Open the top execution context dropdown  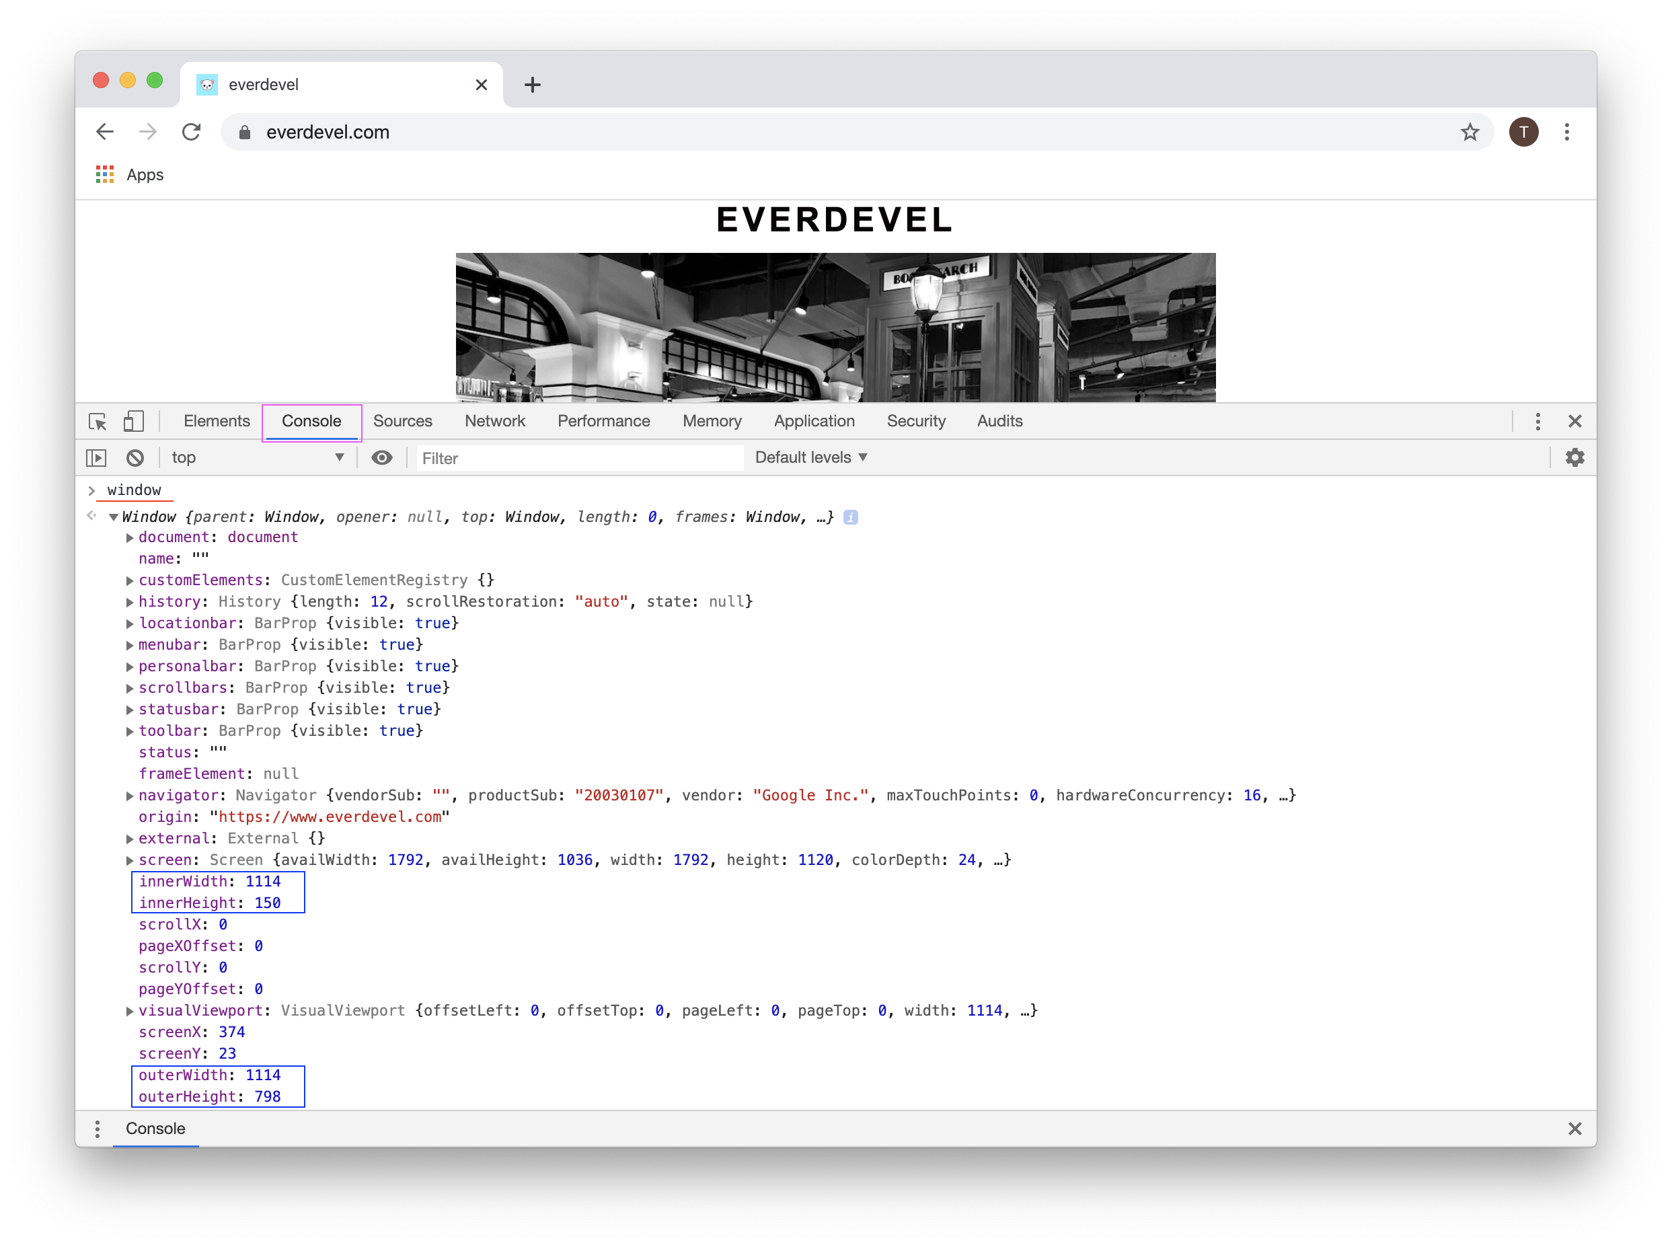tap(257, 457)
